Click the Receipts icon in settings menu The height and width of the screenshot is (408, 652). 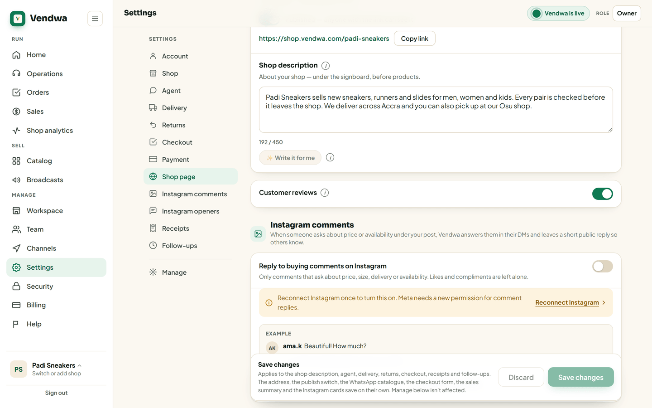(153, 228)
